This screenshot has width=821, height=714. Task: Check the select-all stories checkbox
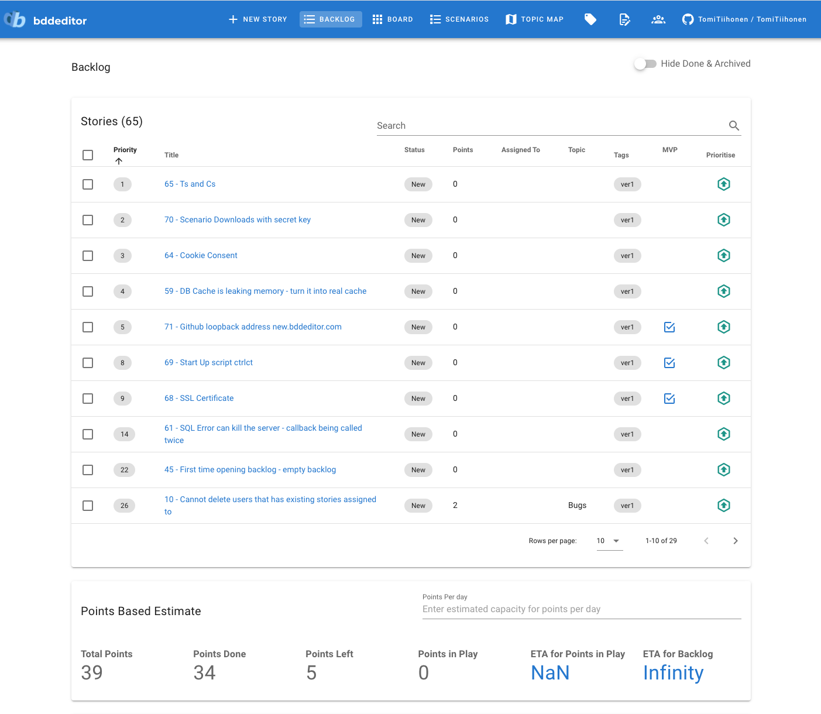pos(88,155)
